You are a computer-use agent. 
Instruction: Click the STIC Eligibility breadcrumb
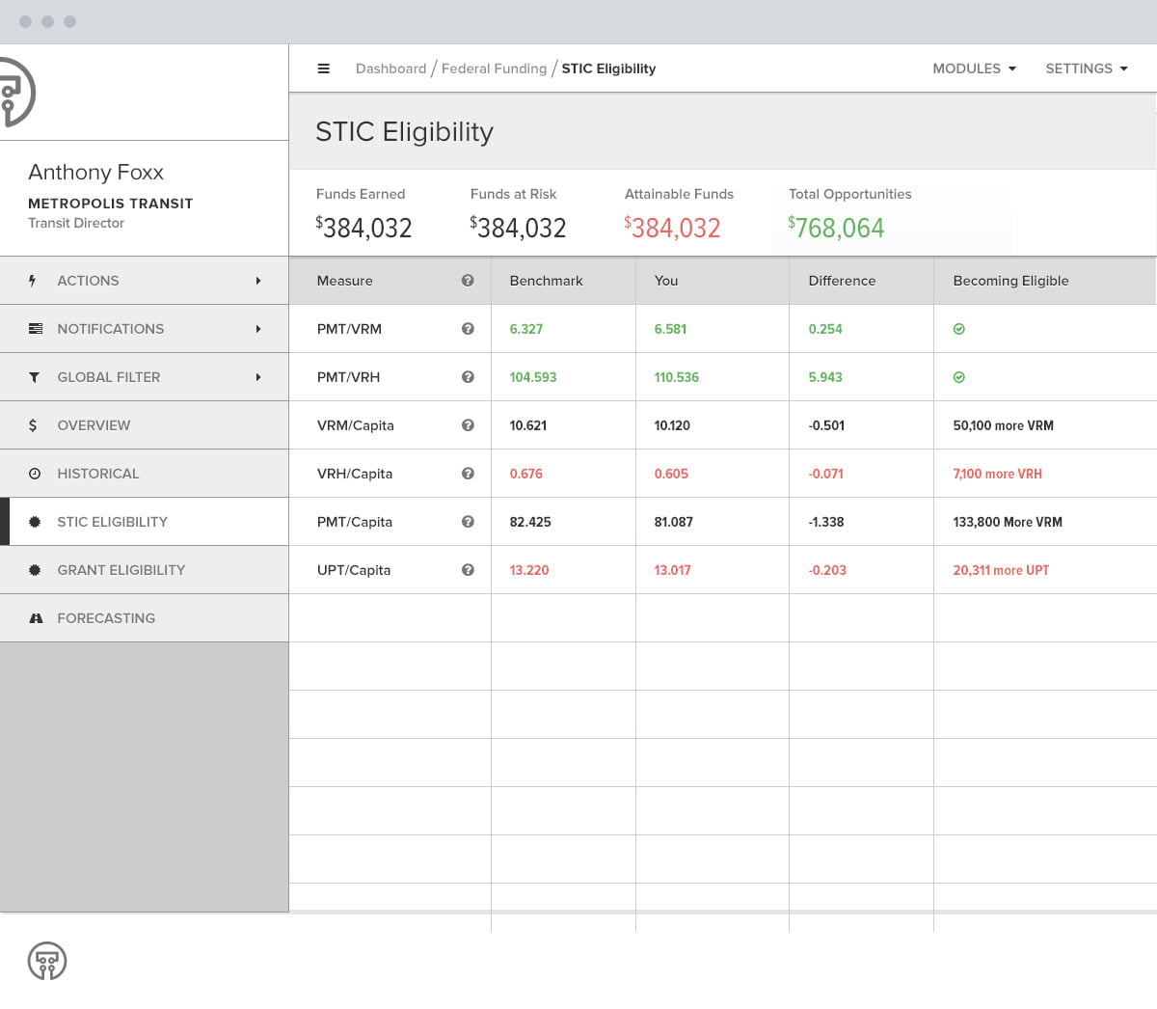click(x=608, y=68)
